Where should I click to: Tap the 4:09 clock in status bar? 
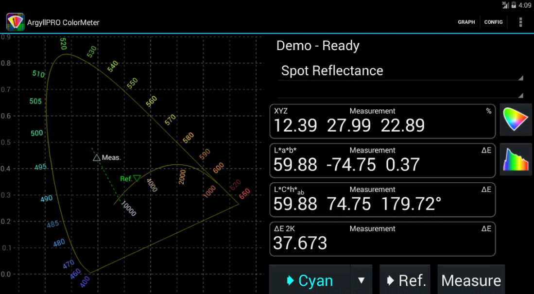pos(525,5)
